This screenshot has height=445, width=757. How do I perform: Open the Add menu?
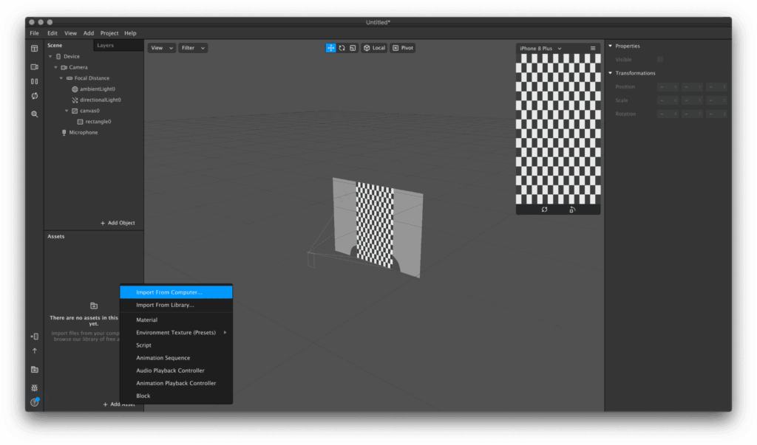[x=89, y=33]
